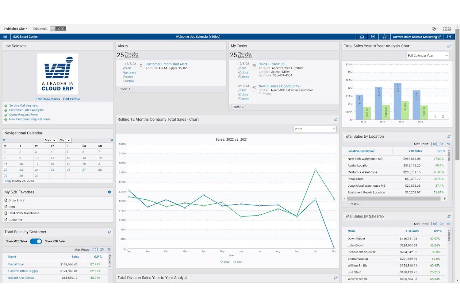Open the Published Site menu
This screenshot has width=460, height=307.
[15, 29]
